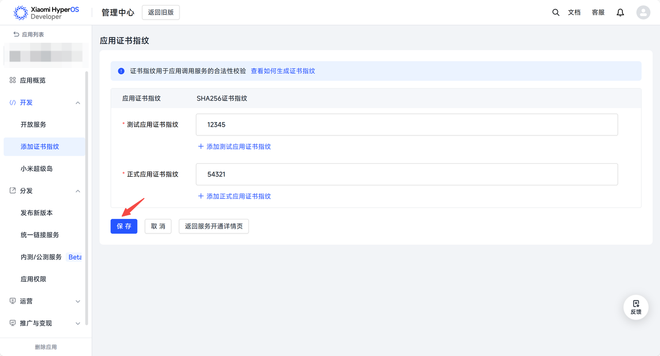
Task: Click the blue info icon in the notice
Action: (121, 71)
